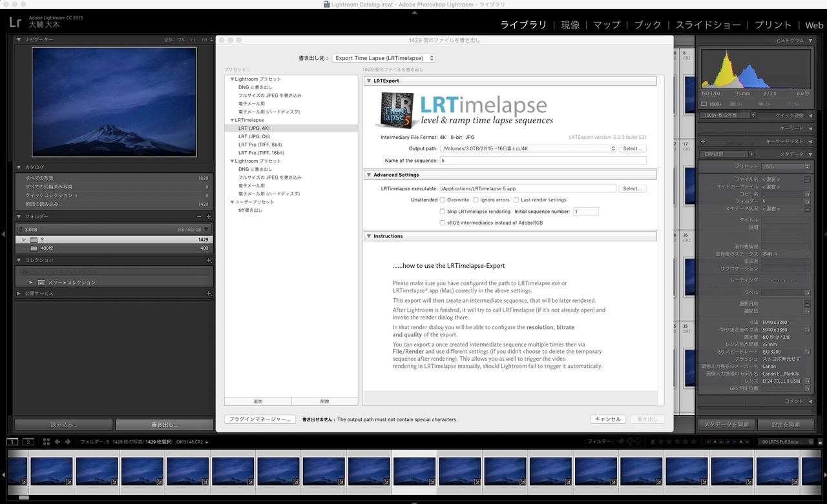Click plus icon in Publish Services header

click(209, 294)
